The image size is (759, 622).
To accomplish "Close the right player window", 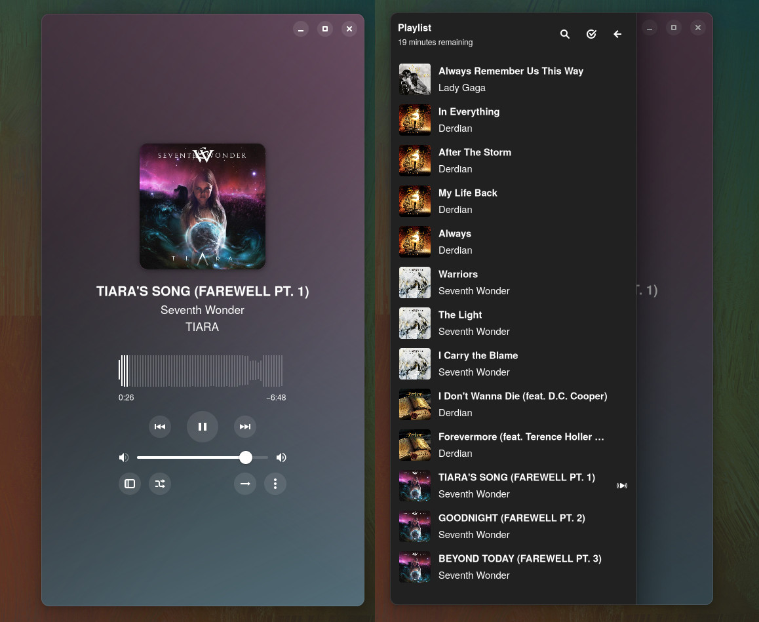I will [x=697, y=28].
